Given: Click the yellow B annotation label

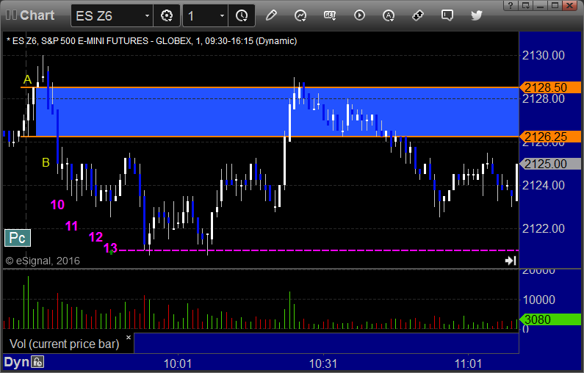Looking at the screenshot, I should [x=46, y=162].
